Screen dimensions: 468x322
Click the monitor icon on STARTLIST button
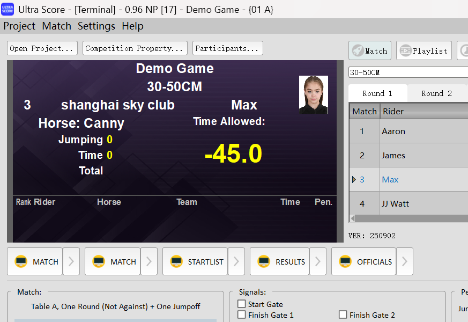176,261
